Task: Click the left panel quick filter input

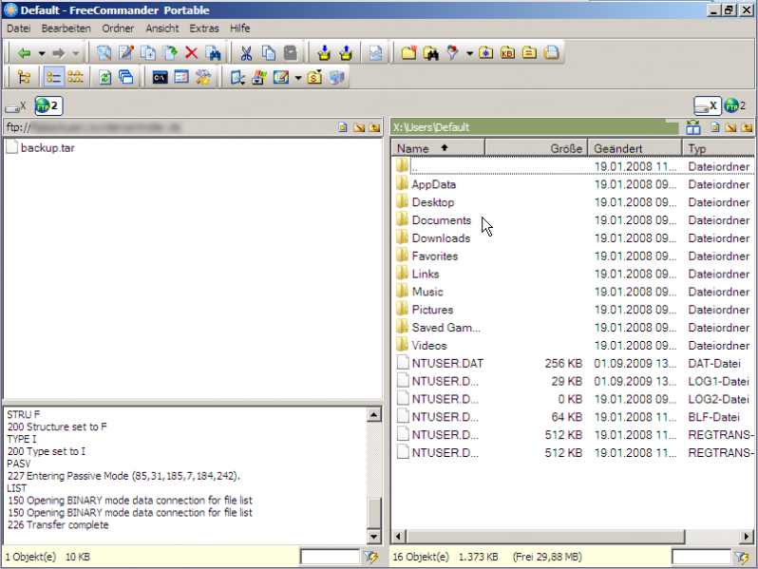Action: coord(330,557)
